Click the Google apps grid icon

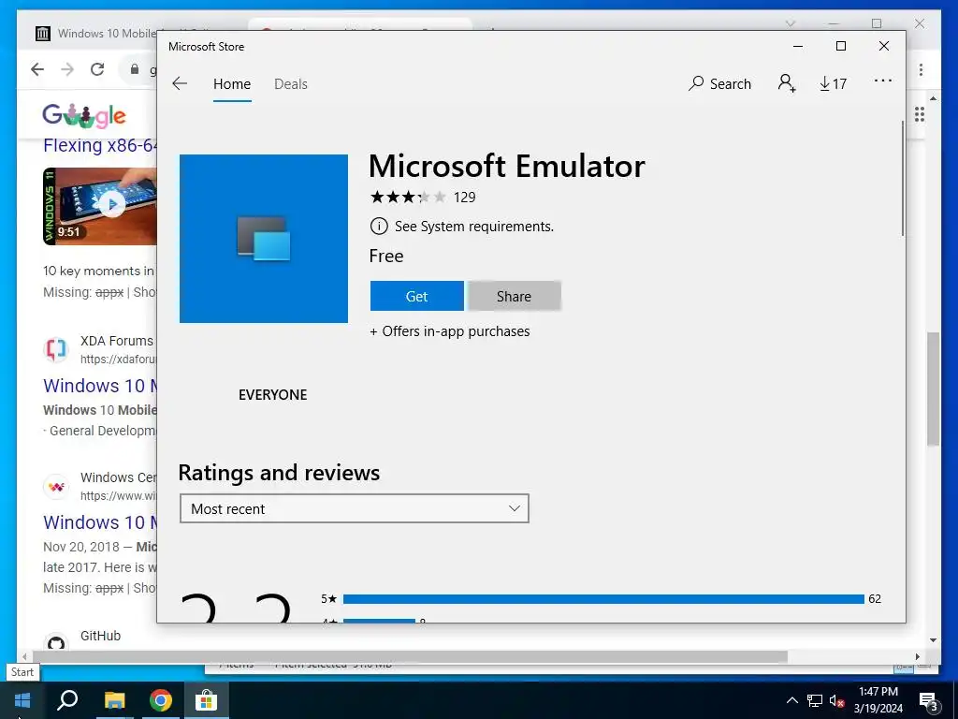pyautogui.click(x=920, y=114)
